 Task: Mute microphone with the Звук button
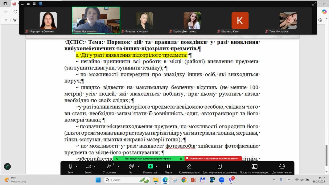click(70, 166)
